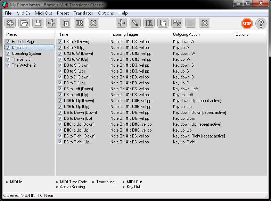Disable the Operating System preset checkbox
The image size is (271, 201).
[x=8, y=53]
